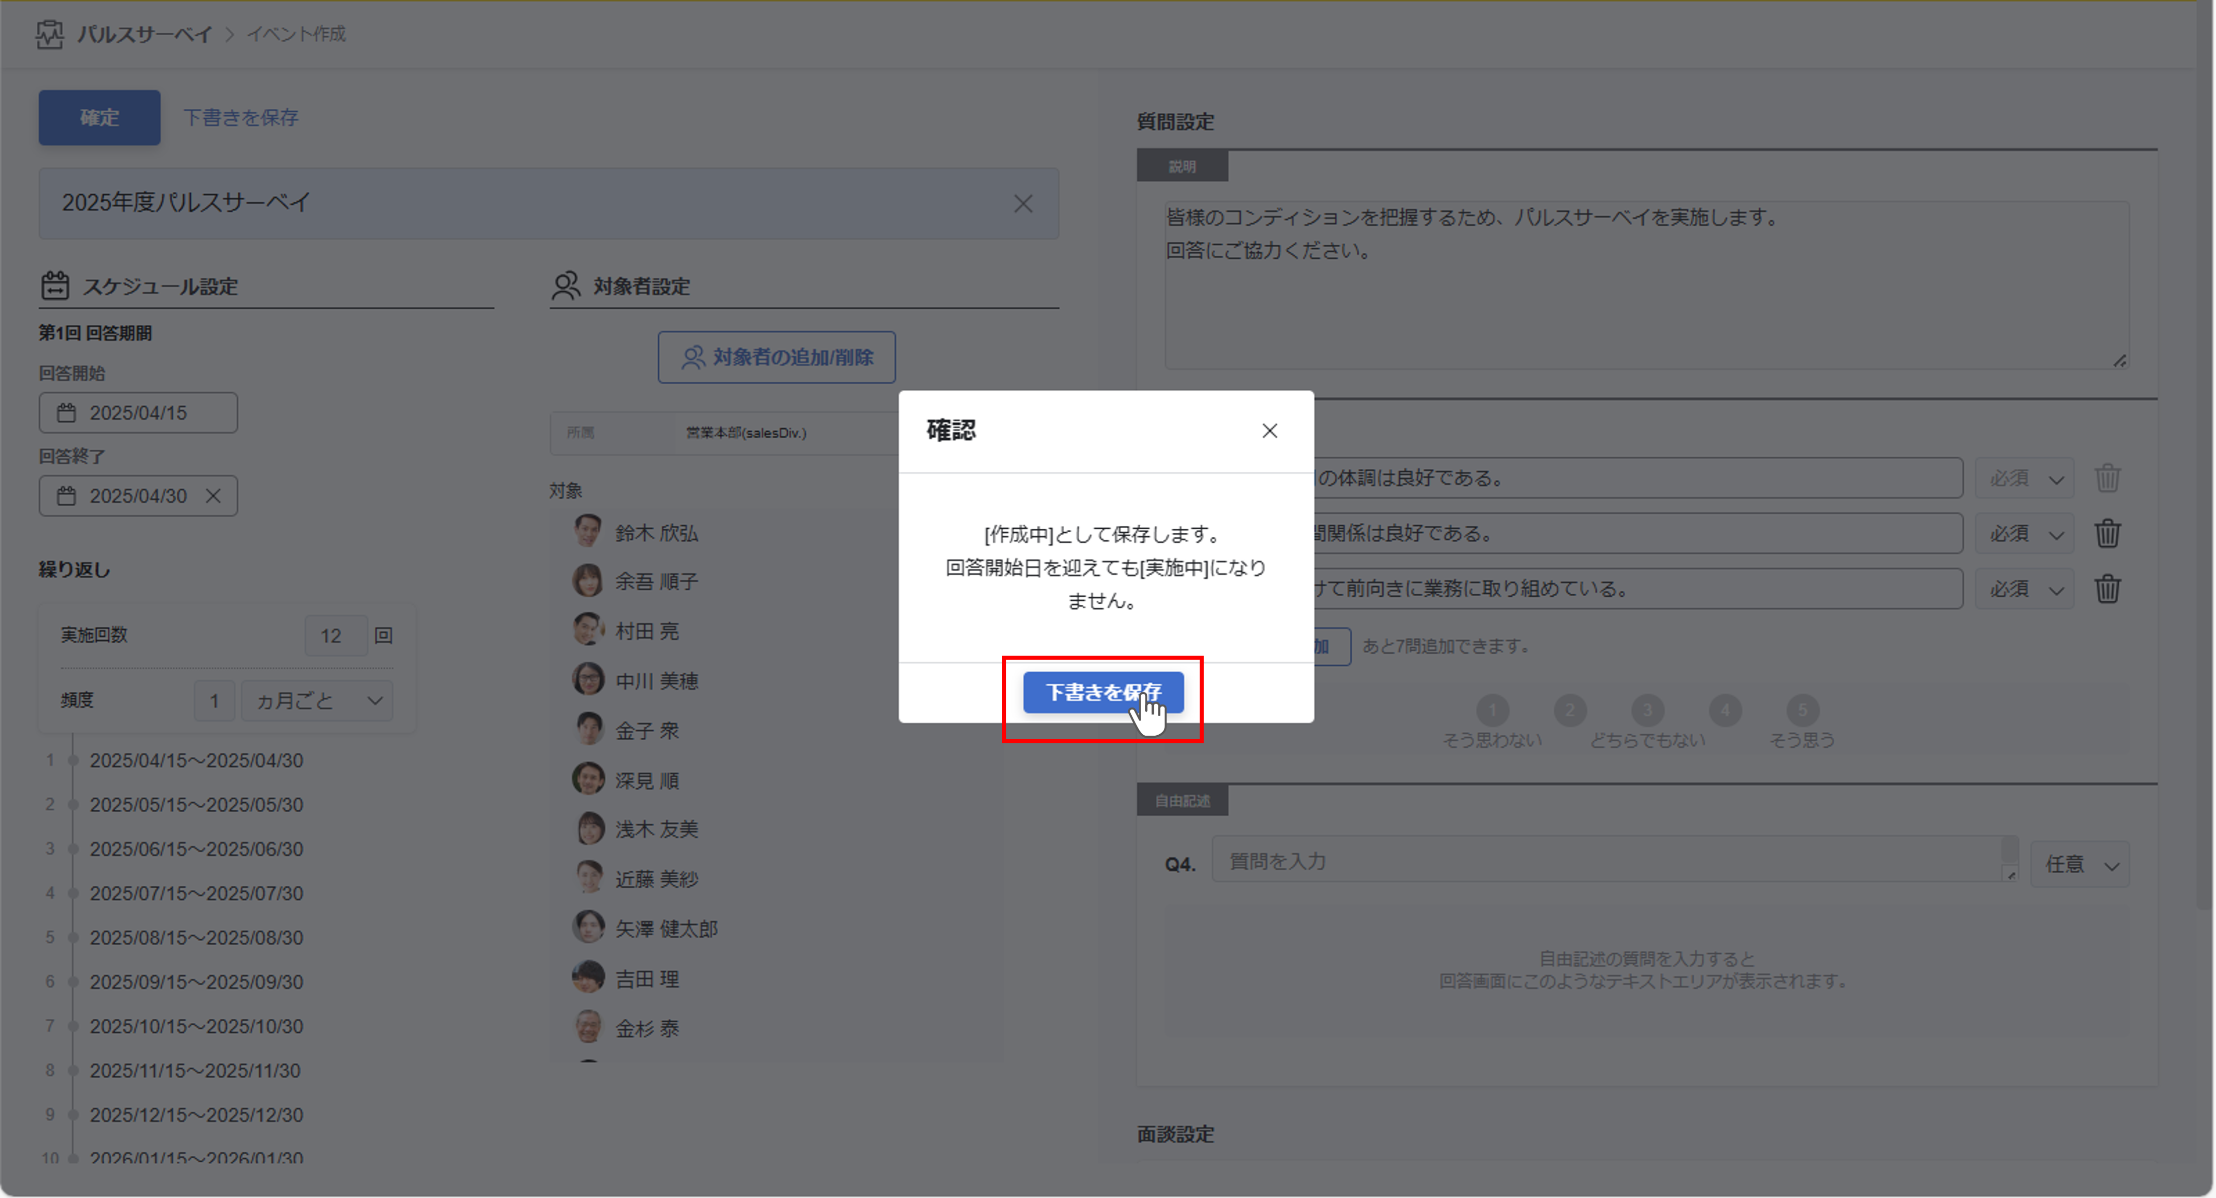Viewport: 2216px width, 1198px height.
Task: Click schedule entry 2025/12/15～2025/12/30
Action: coord(196,1115)
